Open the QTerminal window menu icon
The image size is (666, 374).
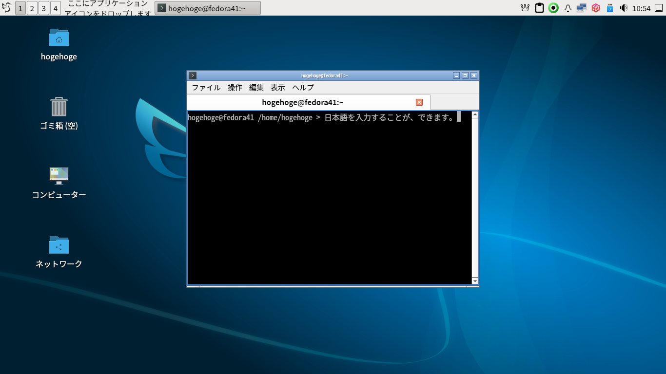pos(192,75)
